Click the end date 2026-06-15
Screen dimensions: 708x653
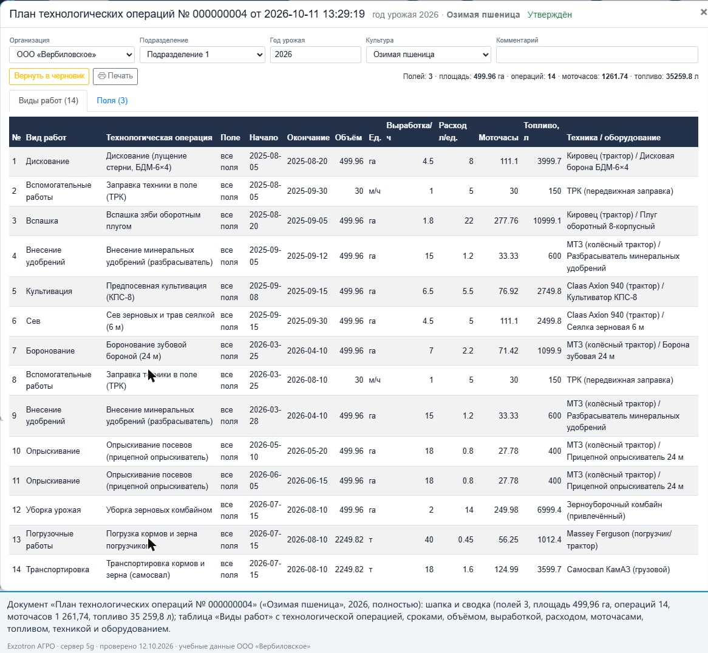coord(307,480)
